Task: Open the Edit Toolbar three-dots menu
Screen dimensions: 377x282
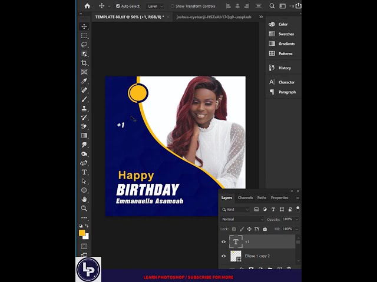Action: 84,218
